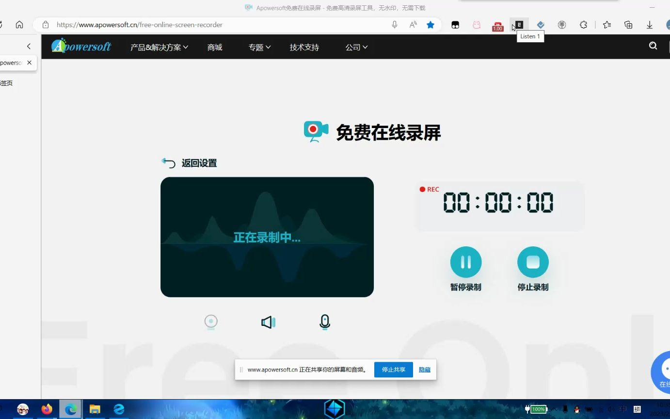
Task: Expand the 公司 dropdown
Action: (x=356, y=48)
